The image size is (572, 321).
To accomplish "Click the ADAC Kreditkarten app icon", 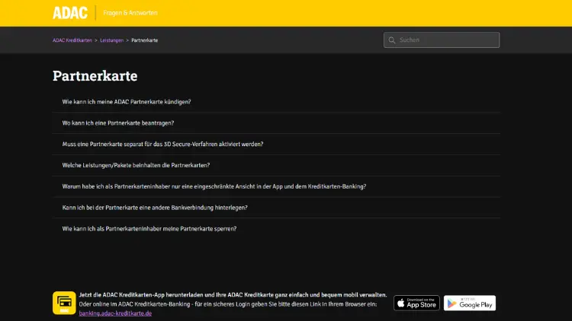I will tap(64, 303).
